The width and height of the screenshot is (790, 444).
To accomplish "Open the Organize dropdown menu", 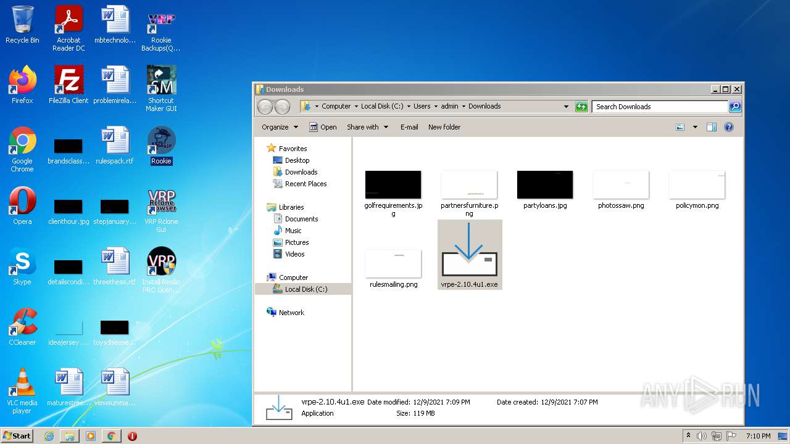I will point(280,127).
